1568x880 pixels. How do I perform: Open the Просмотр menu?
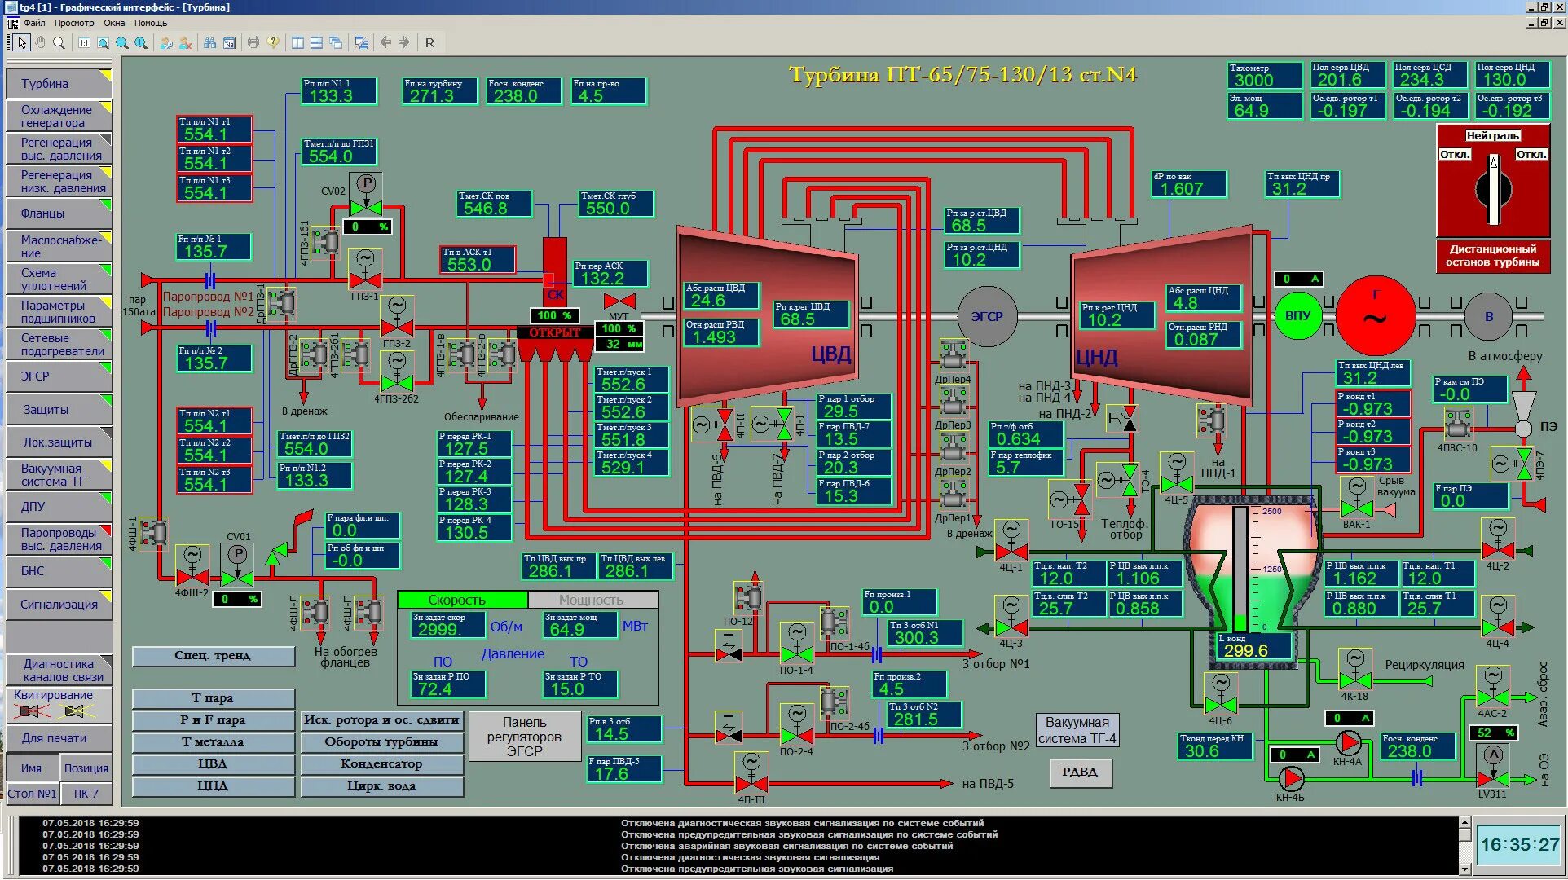[x=74, y=23]
